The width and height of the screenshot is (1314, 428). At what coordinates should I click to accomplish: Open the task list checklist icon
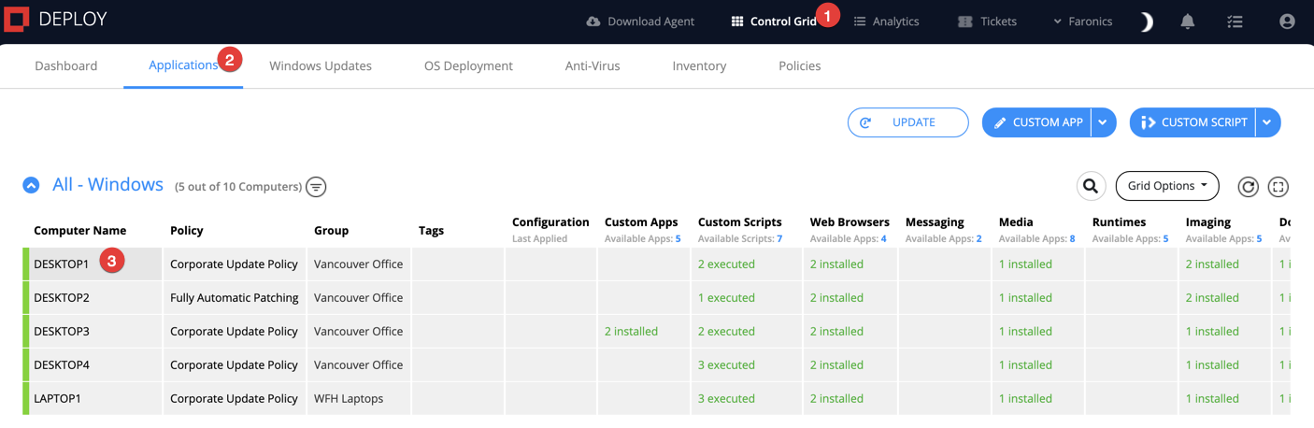click(x=1235, y=21)
